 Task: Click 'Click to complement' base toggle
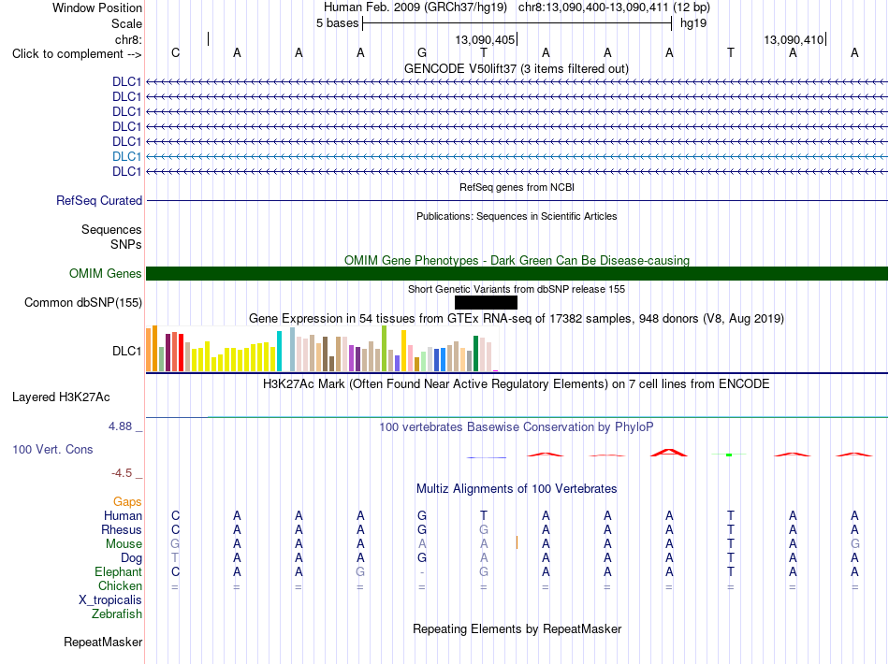(77, 54)
